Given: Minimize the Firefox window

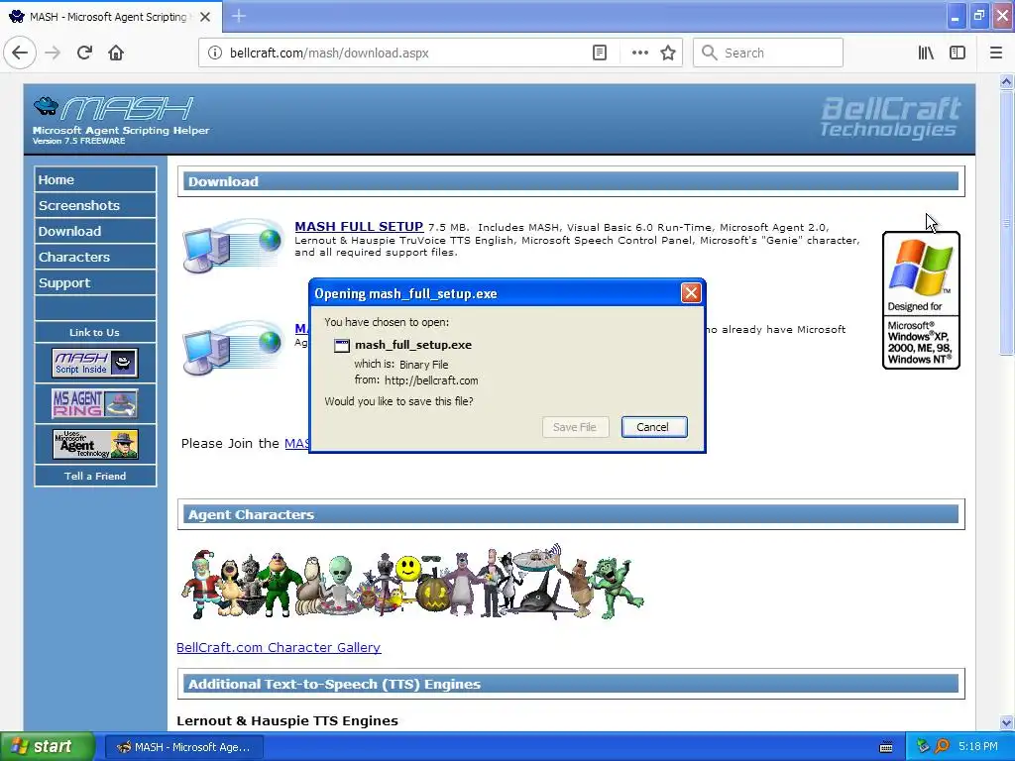Looking at the screenshot, I should [955, 16].
